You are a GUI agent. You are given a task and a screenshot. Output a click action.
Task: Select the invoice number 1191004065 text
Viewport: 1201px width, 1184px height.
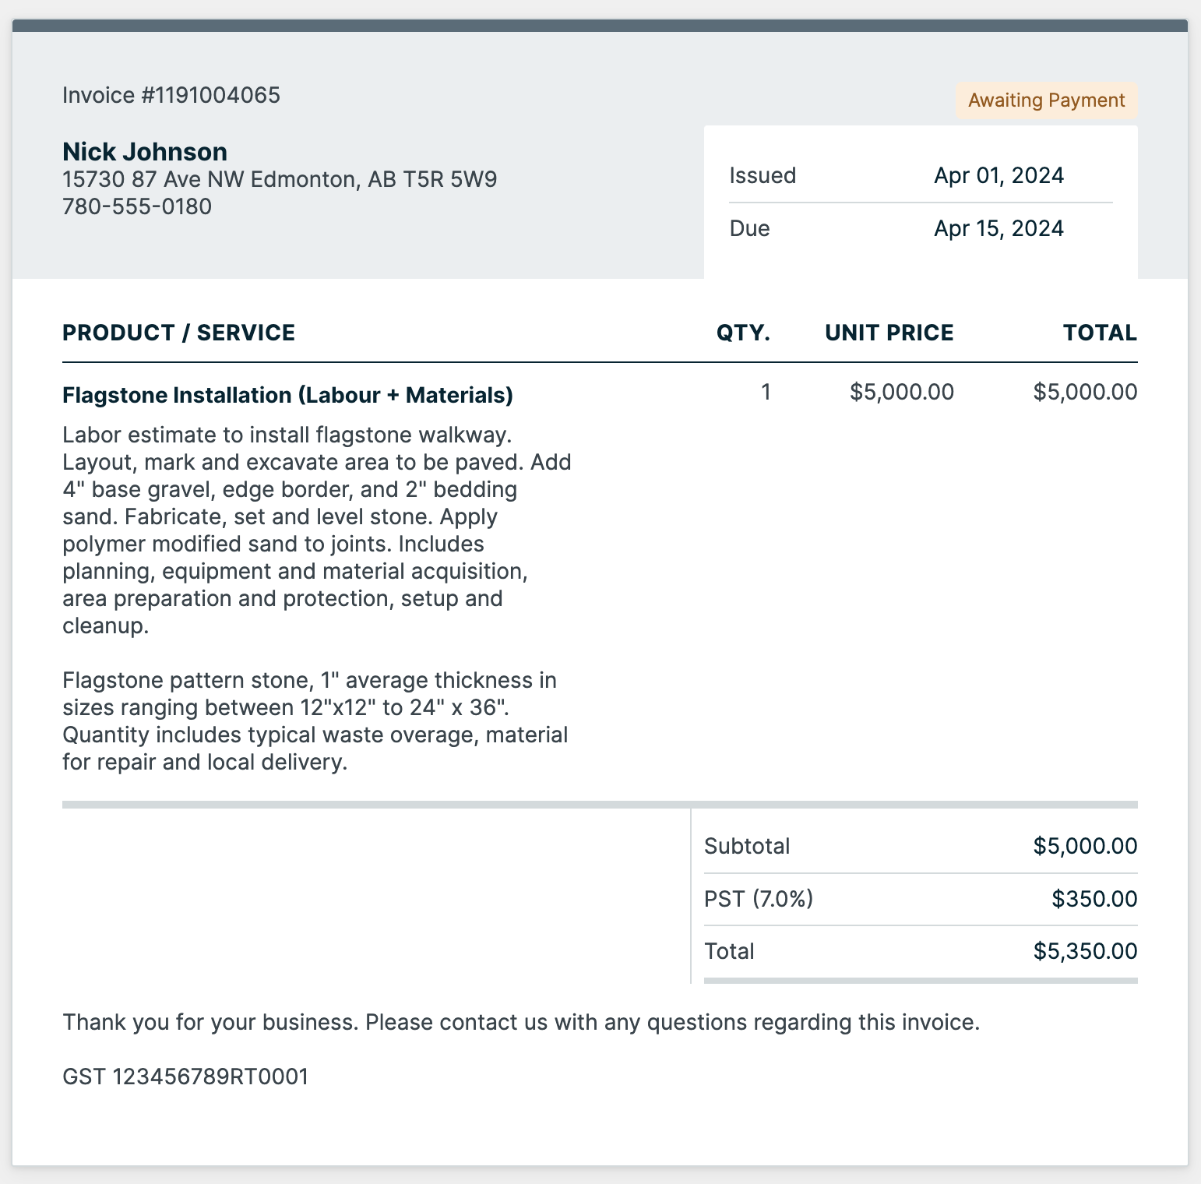171,95
